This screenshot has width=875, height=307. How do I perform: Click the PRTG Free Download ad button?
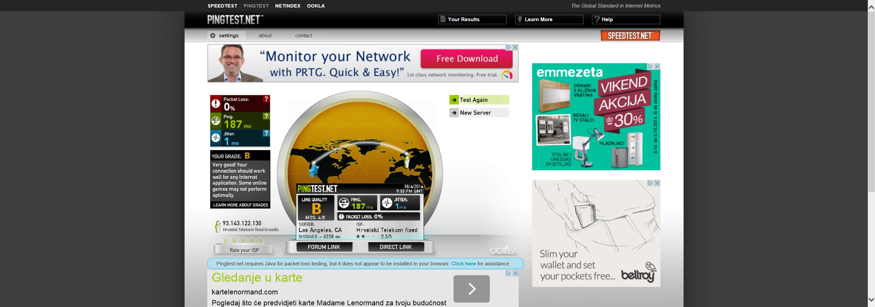coord(467,58)
